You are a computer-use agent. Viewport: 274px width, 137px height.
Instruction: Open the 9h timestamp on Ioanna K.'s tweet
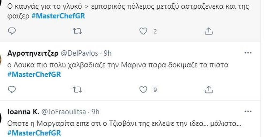96,112
